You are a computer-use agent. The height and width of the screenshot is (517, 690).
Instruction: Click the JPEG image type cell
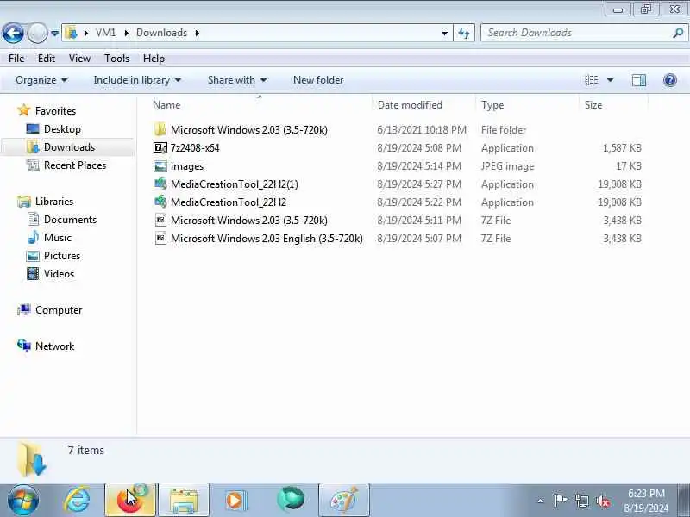[x=507, y=166]
